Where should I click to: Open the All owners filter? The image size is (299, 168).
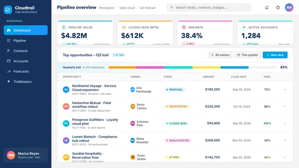click(x=220, y=55)
